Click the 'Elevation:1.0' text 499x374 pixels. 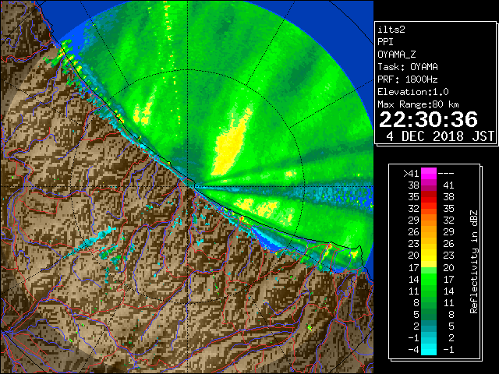(413, 92)
